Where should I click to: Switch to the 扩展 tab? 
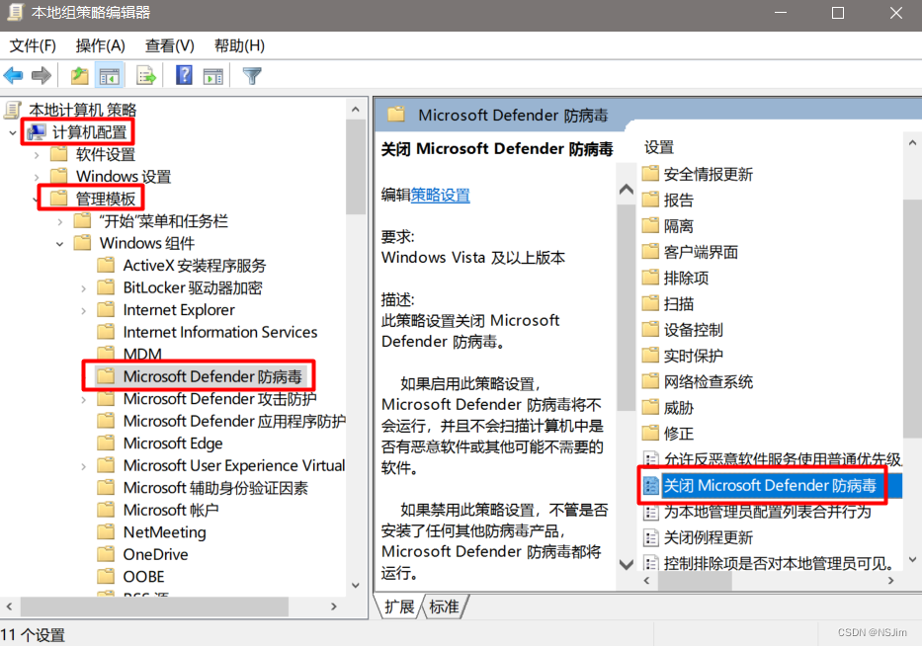[398, 606]
